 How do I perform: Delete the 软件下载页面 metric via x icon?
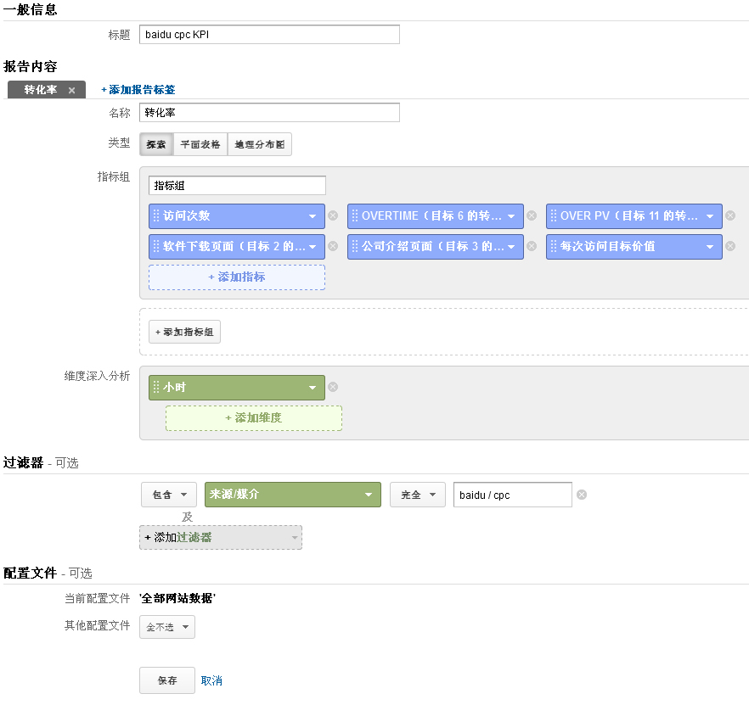(333, 247)
